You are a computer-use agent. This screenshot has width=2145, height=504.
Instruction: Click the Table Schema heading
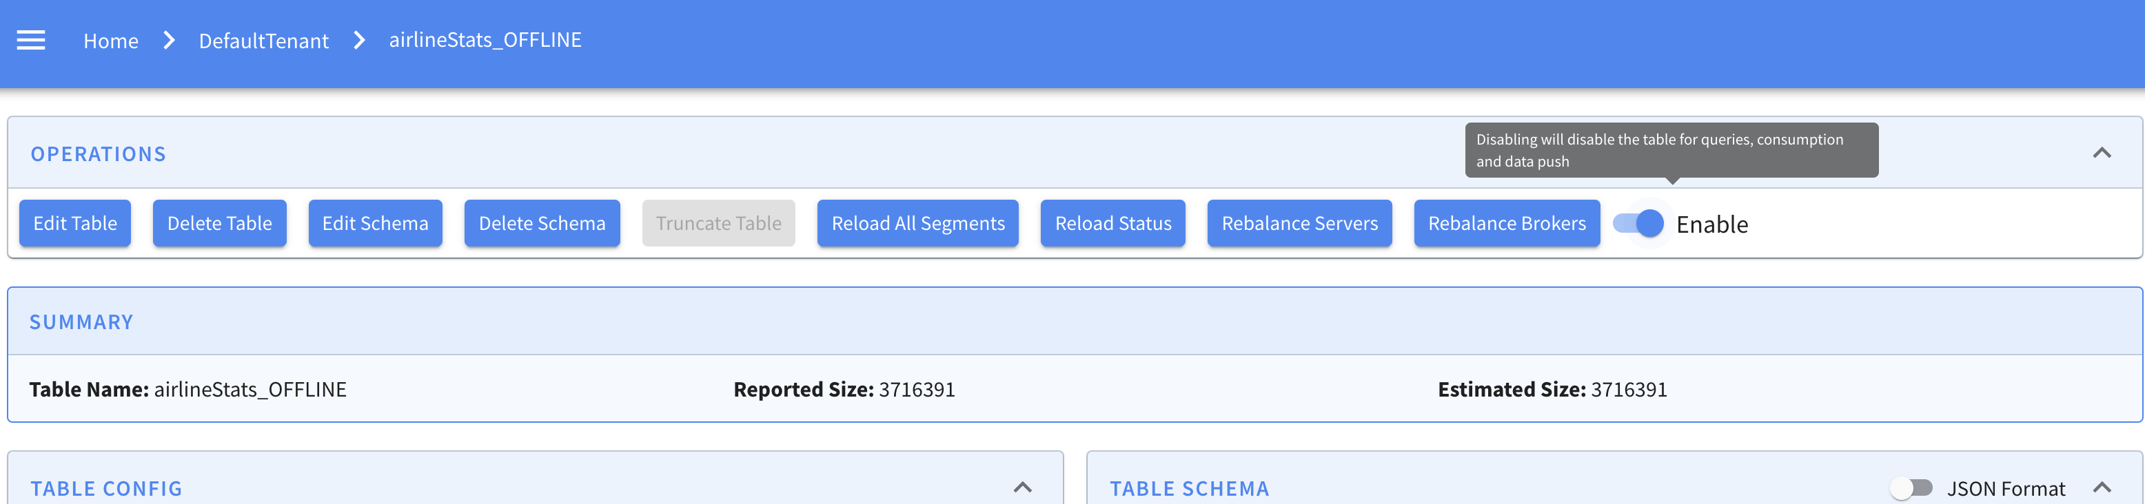1190,489
